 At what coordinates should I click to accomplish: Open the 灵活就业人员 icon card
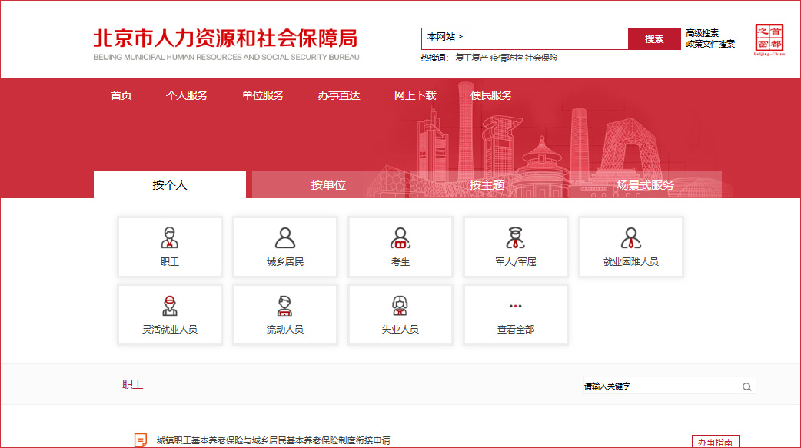pos(170,314)
